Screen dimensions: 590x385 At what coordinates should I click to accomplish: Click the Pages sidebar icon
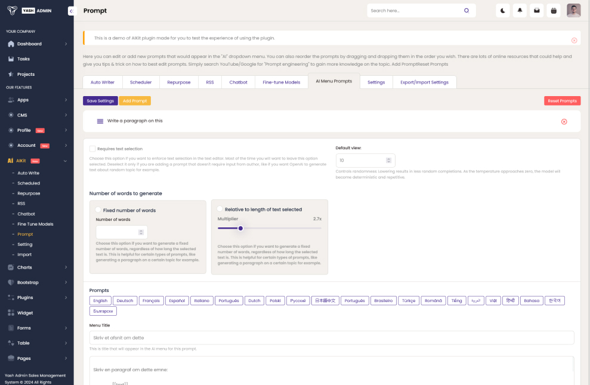point(11,358)
